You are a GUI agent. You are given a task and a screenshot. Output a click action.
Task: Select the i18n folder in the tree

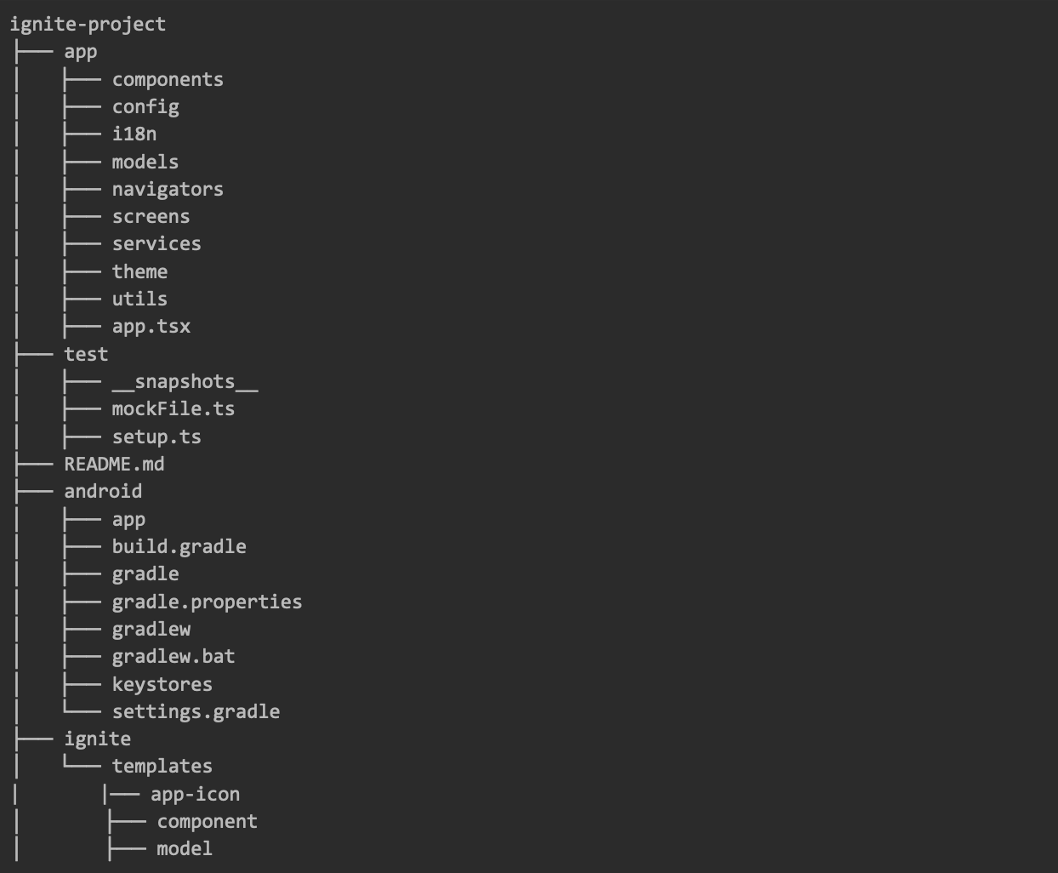[134, 134]
